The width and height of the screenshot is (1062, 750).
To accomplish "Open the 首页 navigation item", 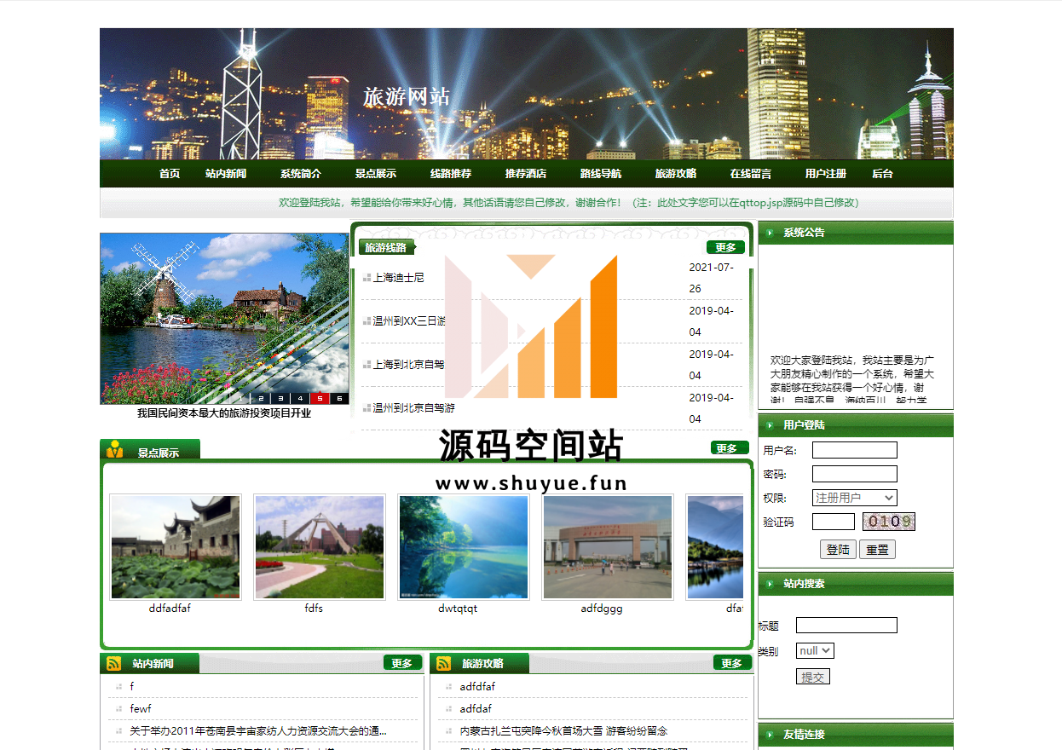I will pyautogui.click(x=170, y=174).
